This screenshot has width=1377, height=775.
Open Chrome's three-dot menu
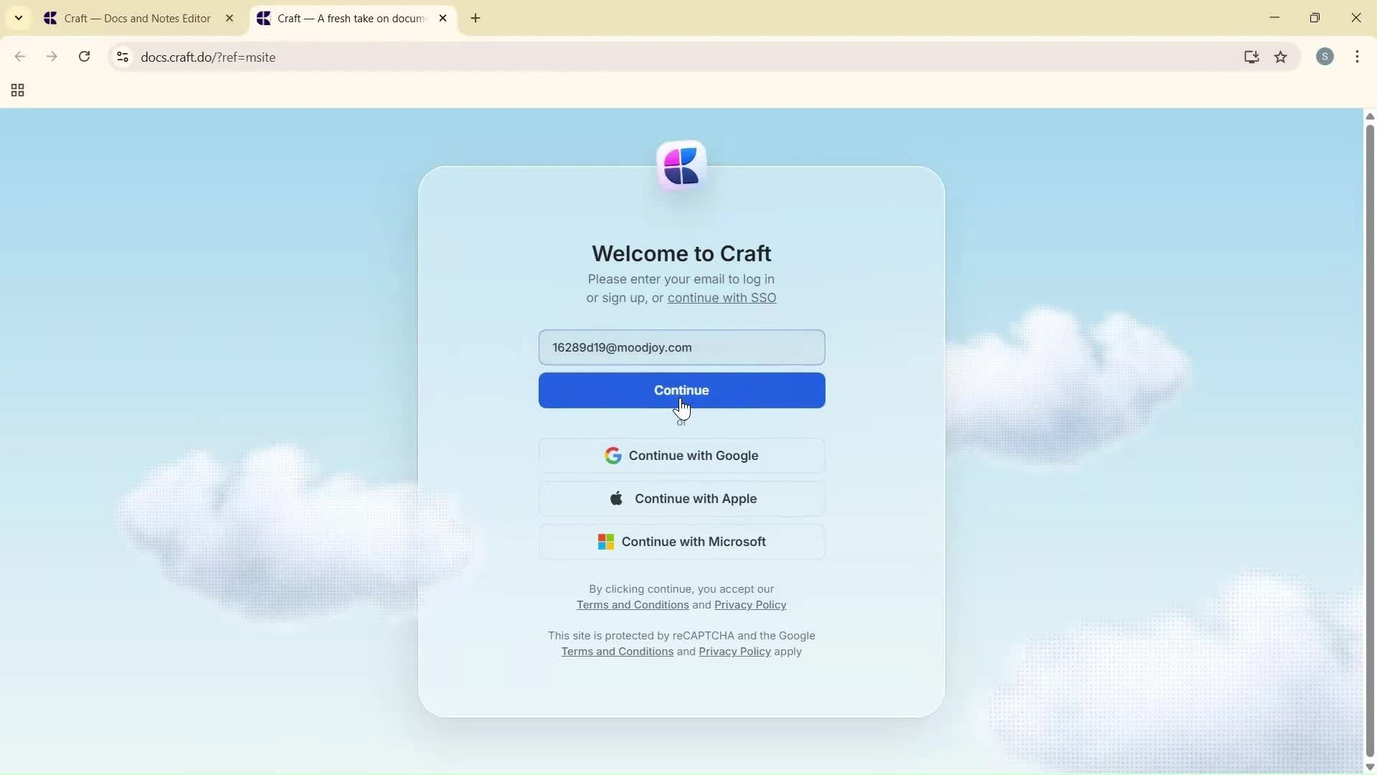tap(1358, 57)
